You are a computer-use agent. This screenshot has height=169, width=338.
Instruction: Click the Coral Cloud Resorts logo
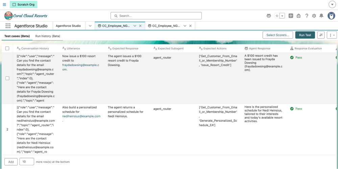26,16
